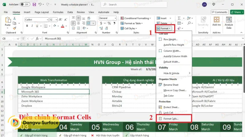Open Tab Color submenu
Screen dimensions: 245x137
coord(174,96)
